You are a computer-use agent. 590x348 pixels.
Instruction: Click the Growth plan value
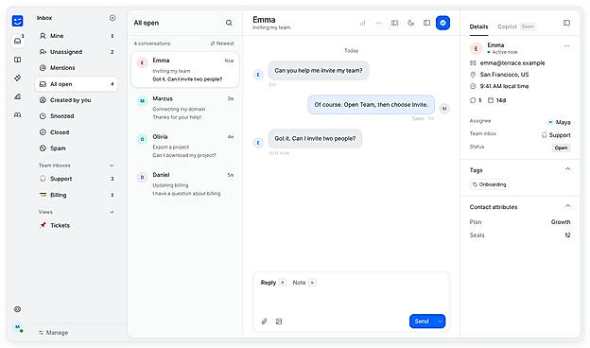point(561,222)
